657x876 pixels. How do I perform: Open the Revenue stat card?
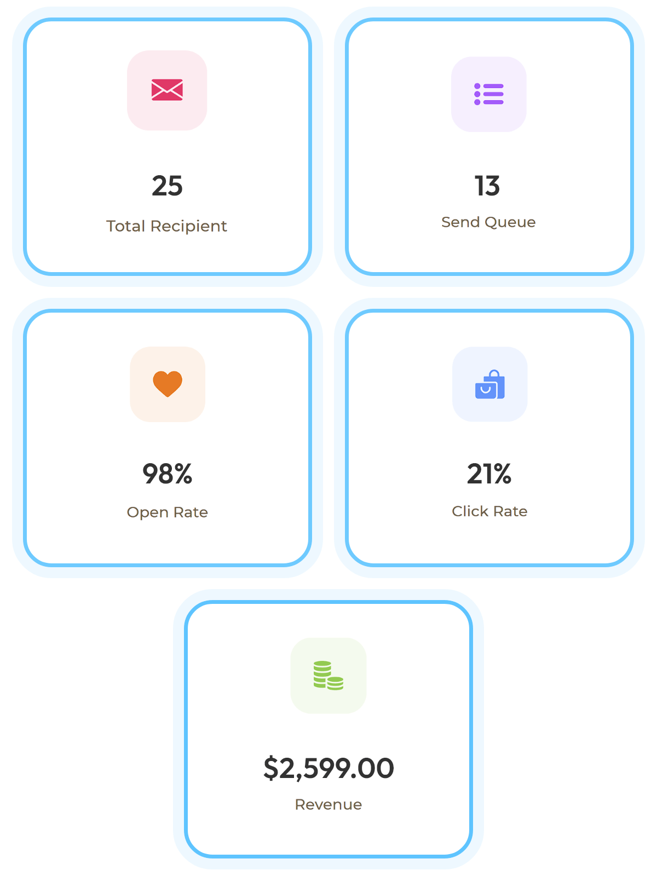(328, 728)
